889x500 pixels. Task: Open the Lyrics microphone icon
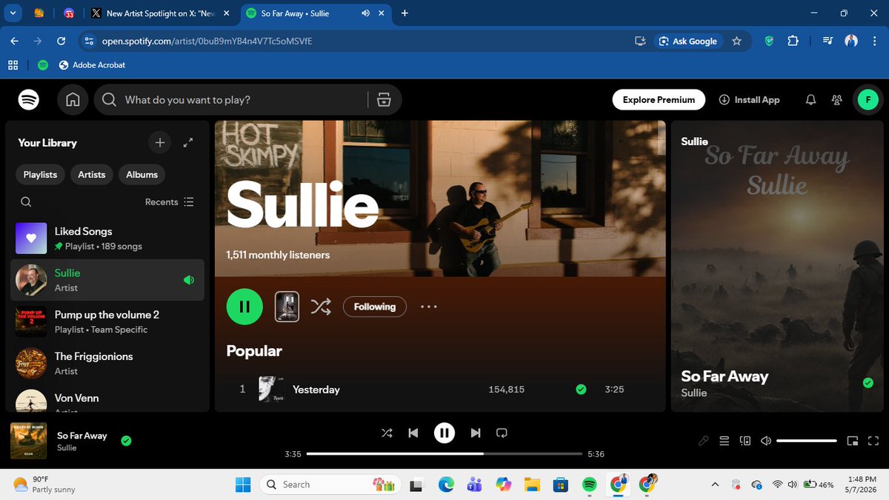tap(704, 441)
